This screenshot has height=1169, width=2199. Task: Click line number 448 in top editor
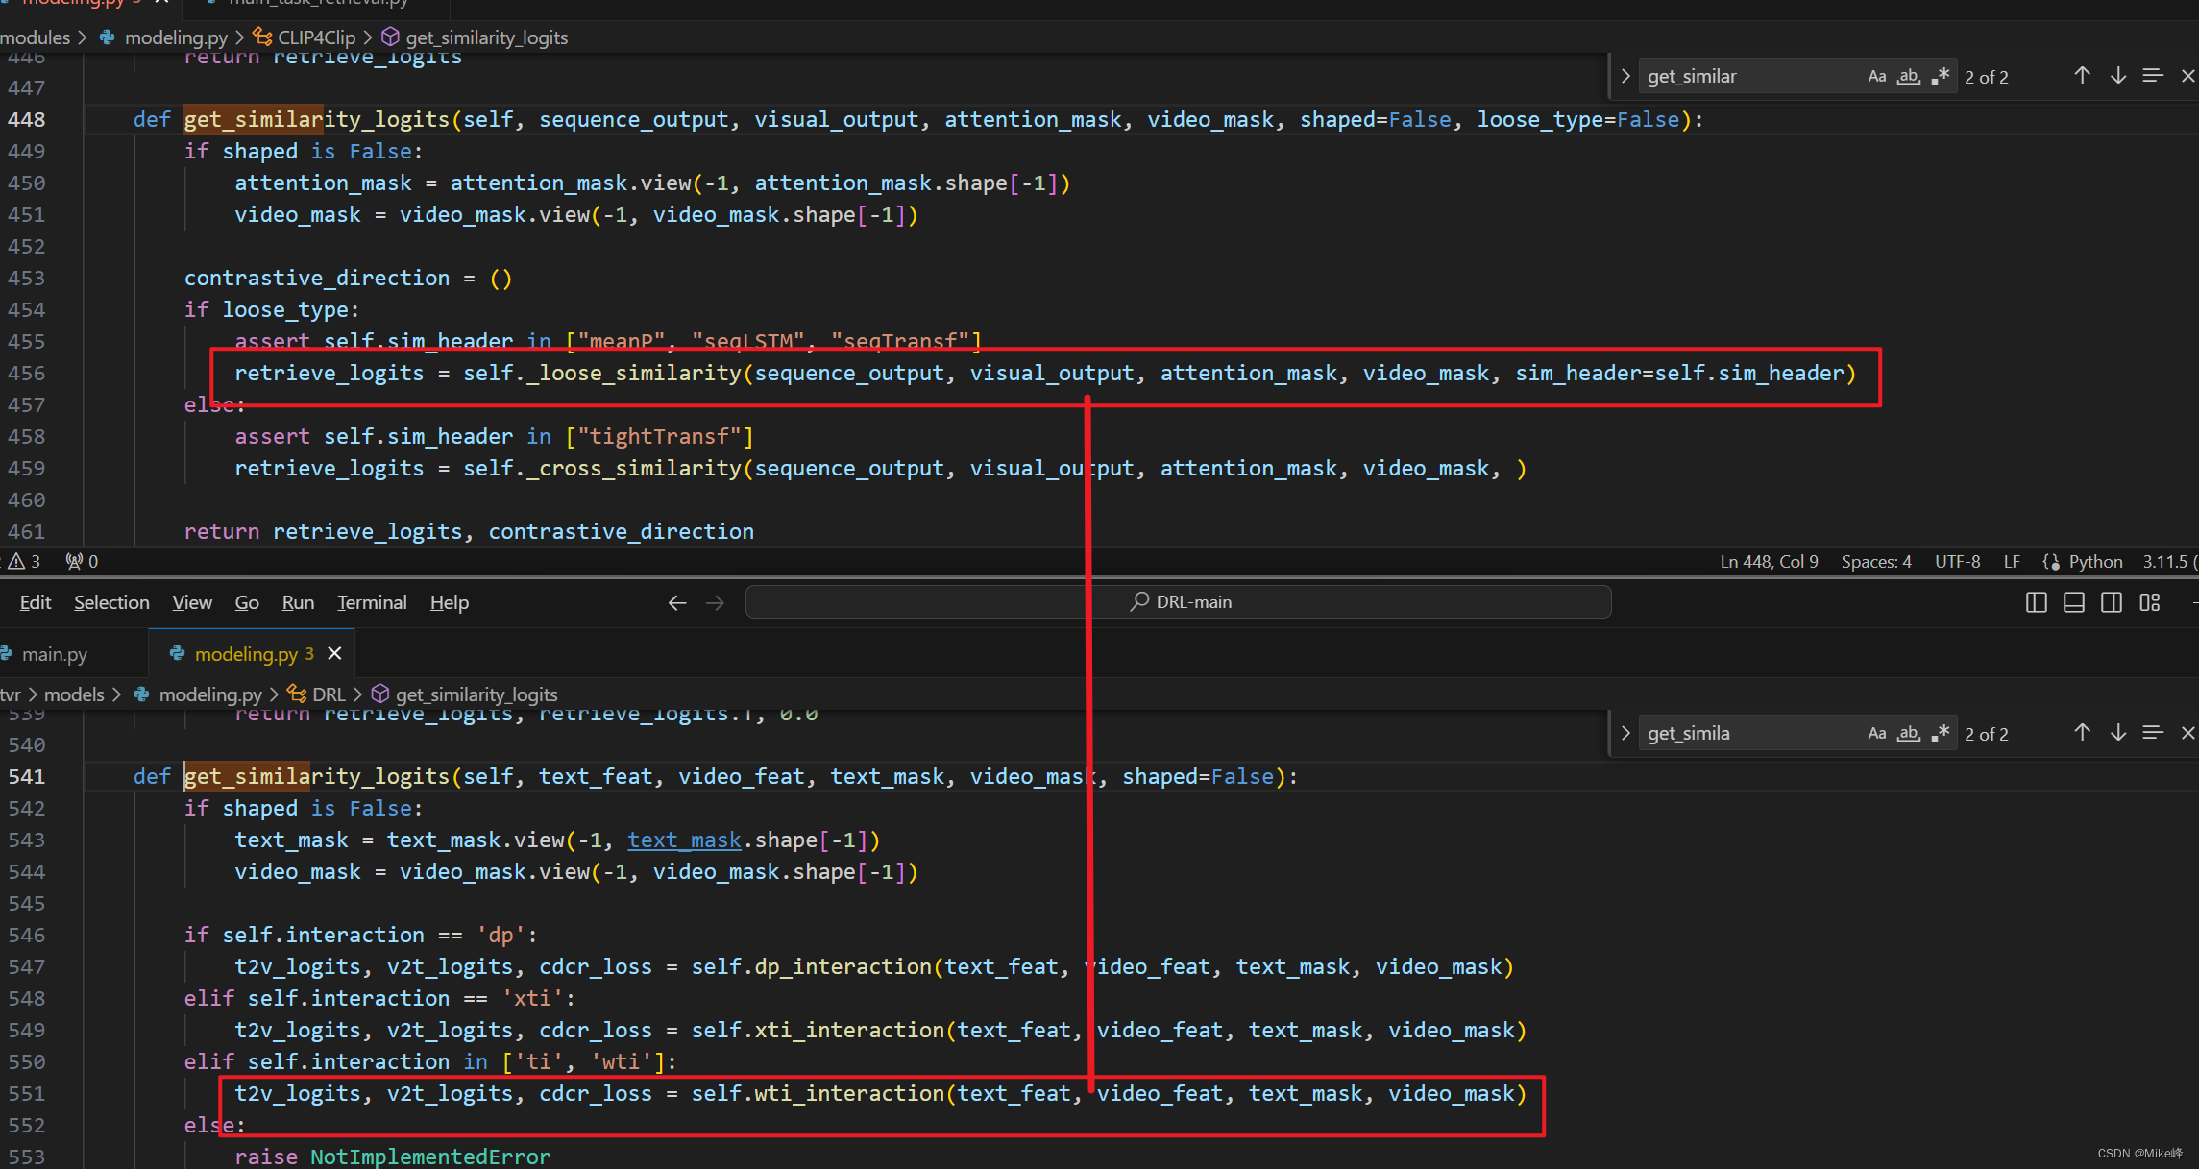coord(27,120)
